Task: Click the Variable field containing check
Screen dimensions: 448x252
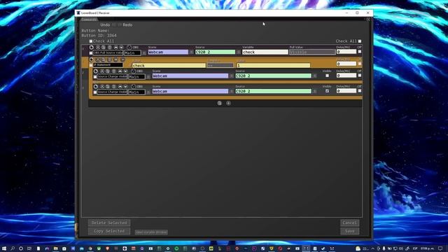Action: coord(265,52)
